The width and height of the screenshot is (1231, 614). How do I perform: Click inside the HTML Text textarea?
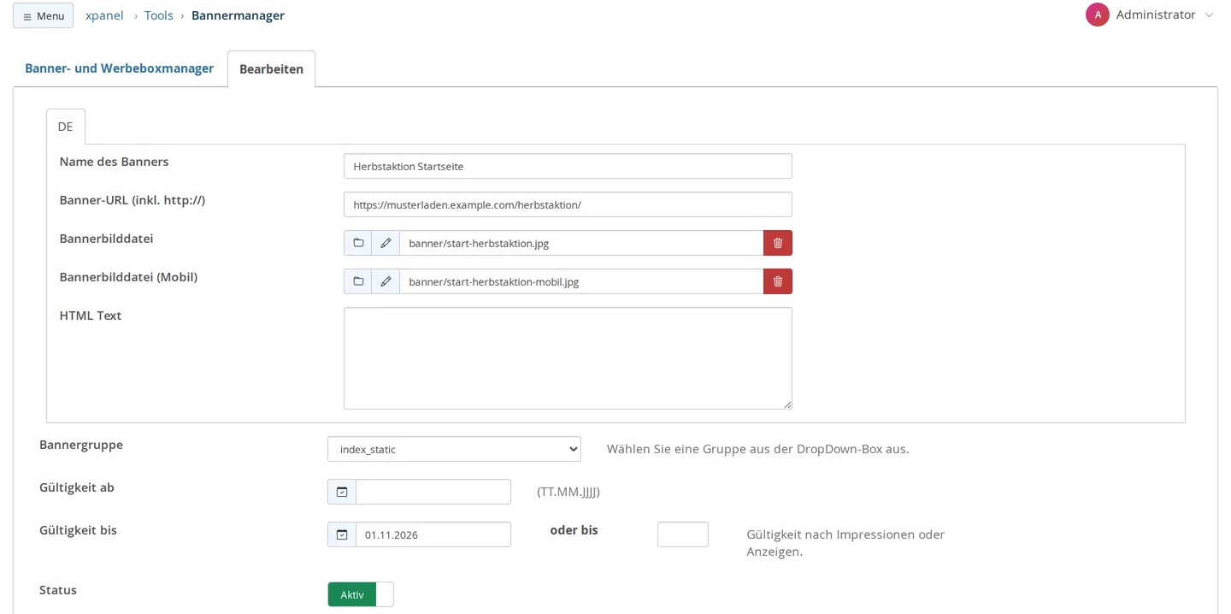568,358
